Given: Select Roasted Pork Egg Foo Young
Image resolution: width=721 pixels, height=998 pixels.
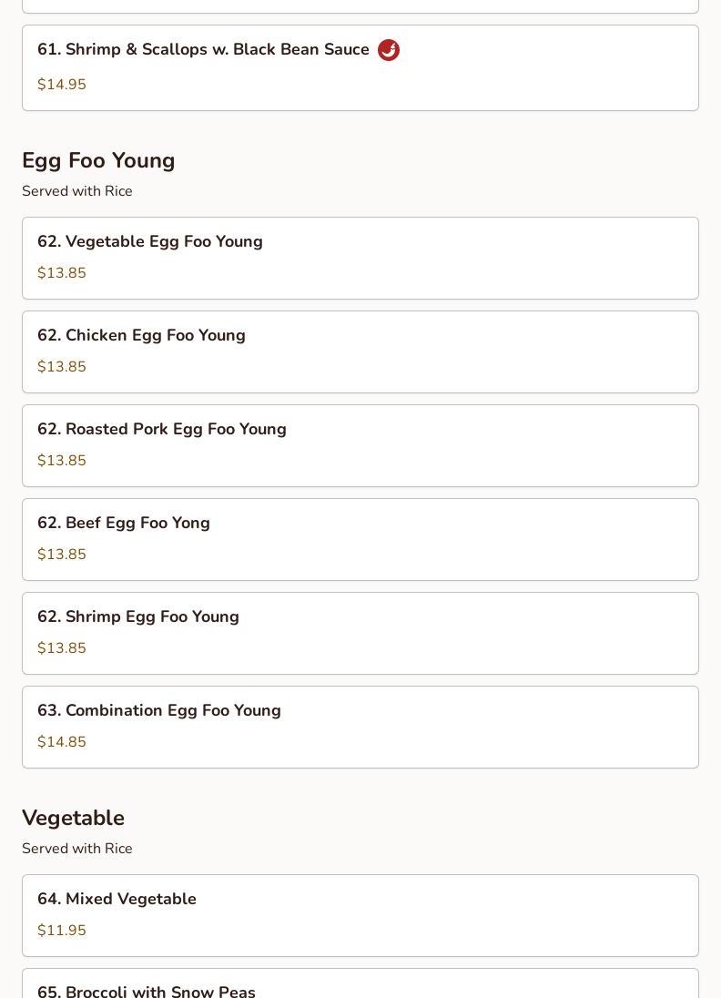Looking at the screenshot, I should click(x=162, y=430).
